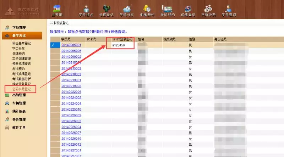Select the 学员分车 sidebar submenu item
This screenshot has height=157, width=284.
tap(18, 48)
